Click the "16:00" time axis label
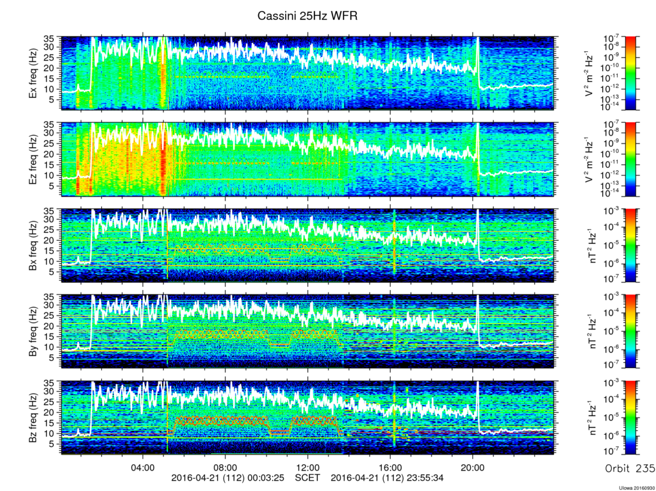Screen dimensions: 656x491 tap(390, 466)
